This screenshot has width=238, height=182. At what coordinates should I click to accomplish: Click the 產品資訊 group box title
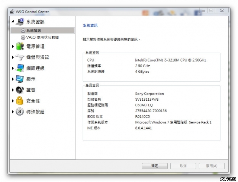coord(92,85)
